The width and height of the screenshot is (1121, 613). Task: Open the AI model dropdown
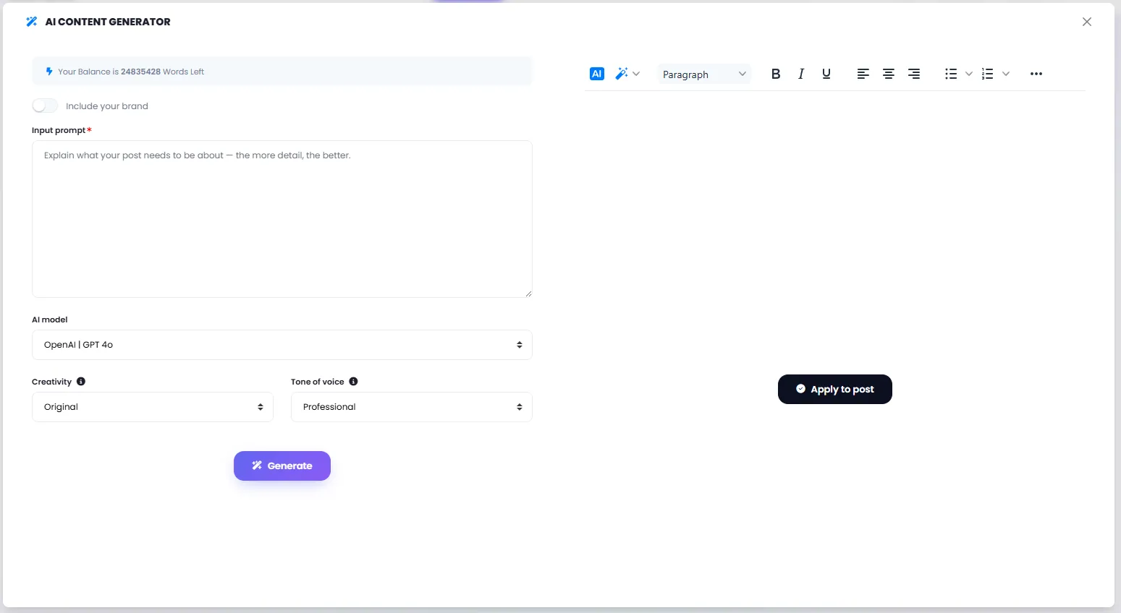click(x=282, y=345)
